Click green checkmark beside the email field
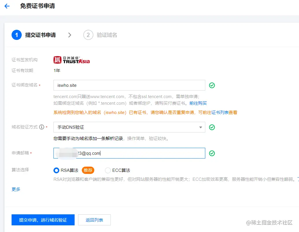The width and height of the screenshot is (299, 232). (x=212, y=153)
